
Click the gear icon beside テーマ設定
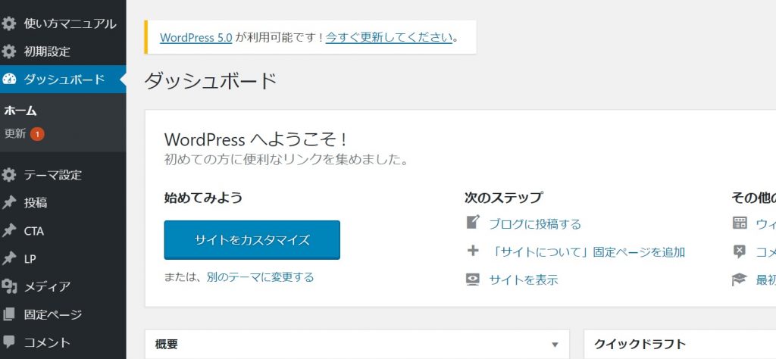coord(9,174)
